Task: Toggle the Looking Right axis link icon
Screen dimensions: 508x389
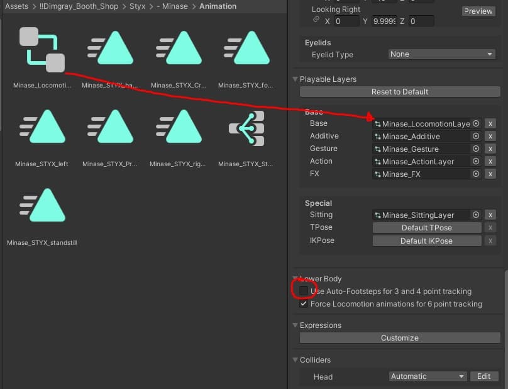Action: coord(316,20)
